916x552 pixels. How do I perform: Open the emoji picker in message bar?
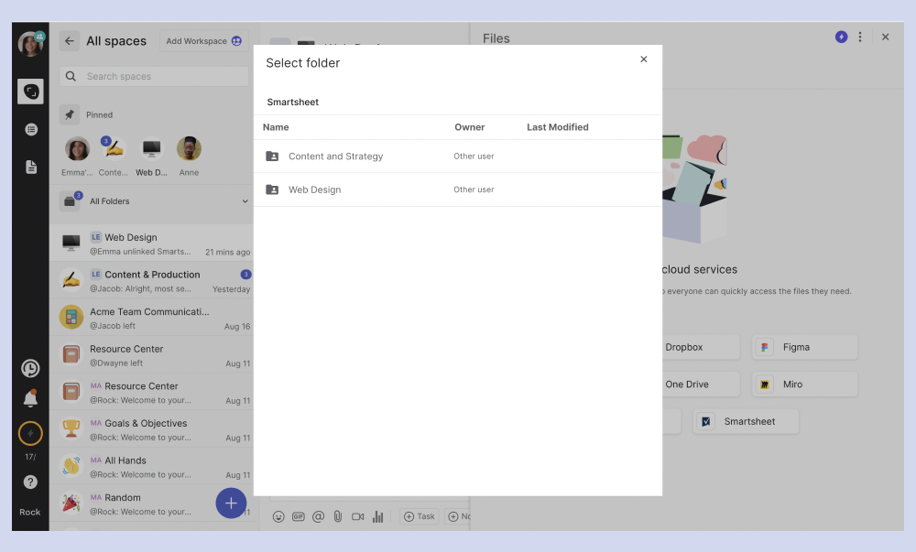[x=278, y=516]
